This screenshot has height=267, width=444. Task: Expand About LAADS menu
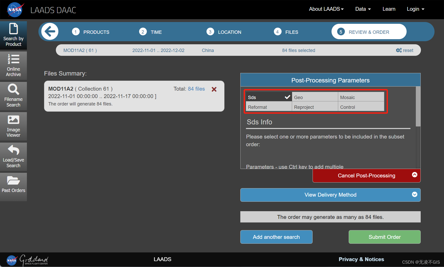[326, 9]
